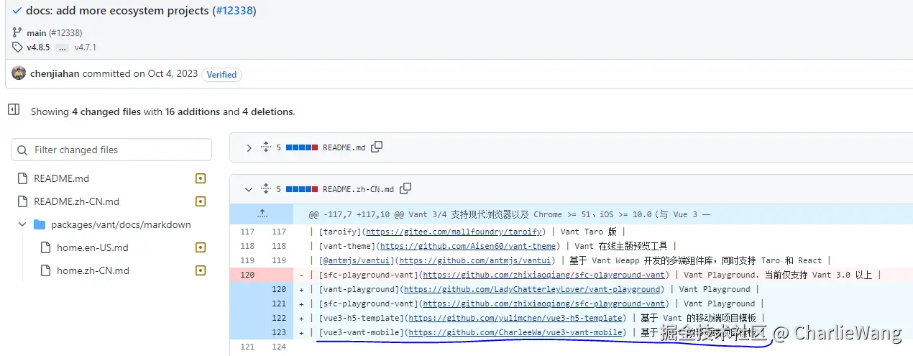This screenshot has height=356, width=913.
Task: Toggle the file tree sidebar icon
Action: point(14,110)
